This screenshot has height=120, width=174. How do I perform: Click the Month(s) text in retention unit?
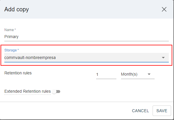click(x=129, y=74)
